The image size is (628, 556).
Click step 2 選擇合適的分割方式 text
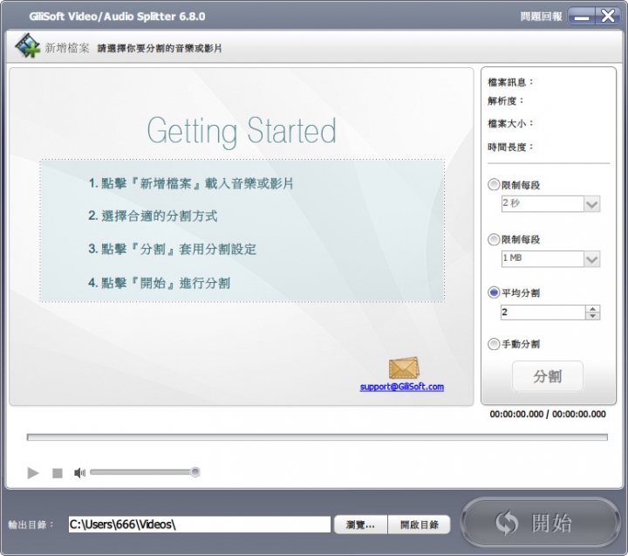[x=153, y=216]
